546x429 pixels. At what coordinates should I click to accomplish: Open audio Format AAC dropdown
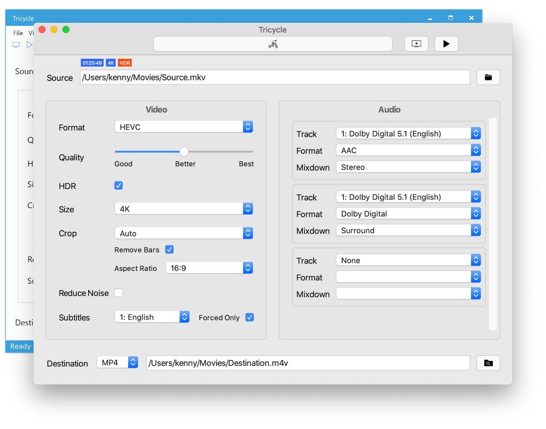pos(408,150)
